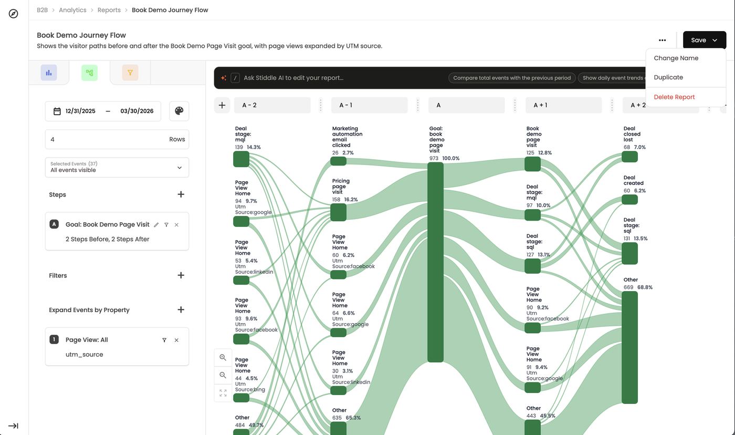Select the A + 1 column header
The height and width of the screenshot is (435, 735).
tap(564, 105)
